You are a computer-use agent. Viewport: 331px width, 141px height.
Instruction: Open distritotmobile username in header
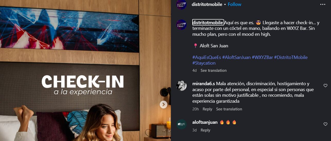[x=207, y=4]
